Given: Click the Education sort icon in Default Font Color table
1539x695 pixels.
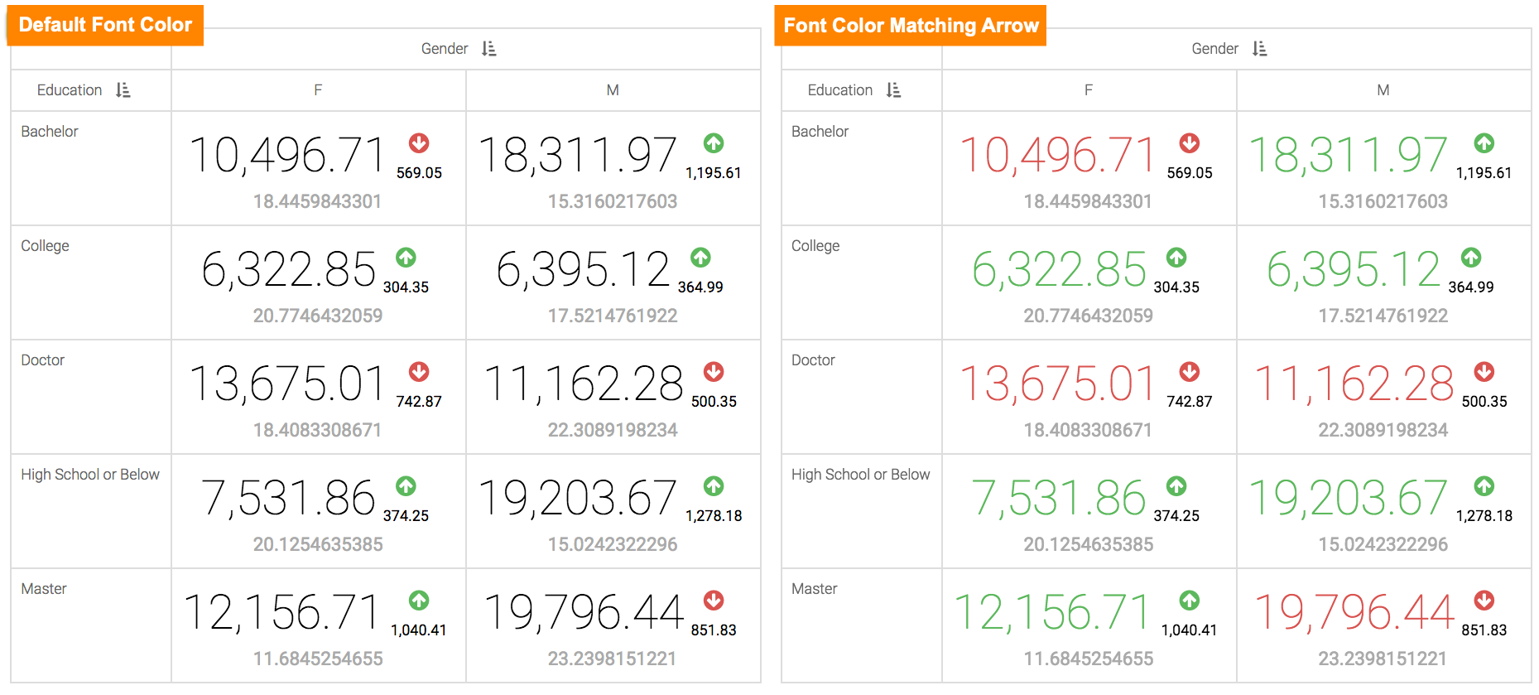Looking at the screenshot, I should [123, 90].
